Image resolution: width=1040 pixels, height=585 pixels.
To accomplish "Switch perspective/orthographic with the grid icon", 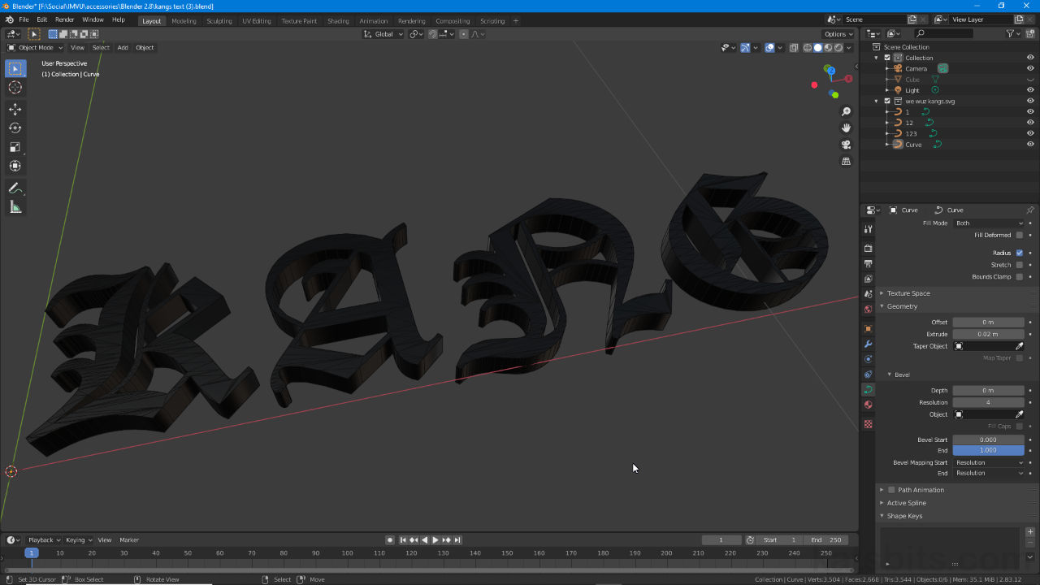I will [846, 161].
